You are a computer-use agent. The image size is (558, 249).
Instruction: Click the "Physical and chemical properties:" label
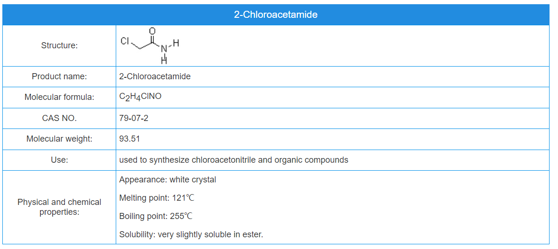[x=59, y=207]
